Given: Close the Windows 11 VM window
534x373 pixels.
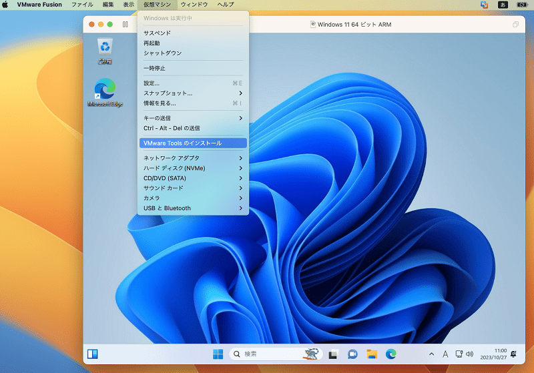Looking at the screenshot, I should click(91, 25).
